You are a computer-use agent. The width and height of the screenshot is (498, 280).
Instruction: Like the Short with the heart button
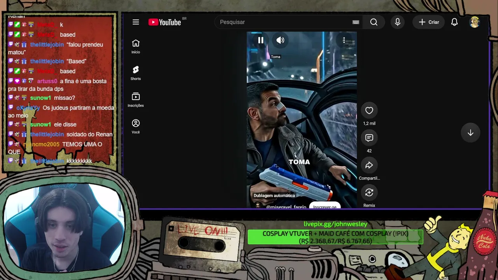pyautogui.click(x=369, y=111)
